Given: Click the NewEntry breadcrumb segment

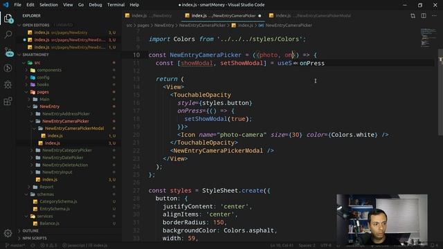Looking at the screenshot, I should [164, 26].
